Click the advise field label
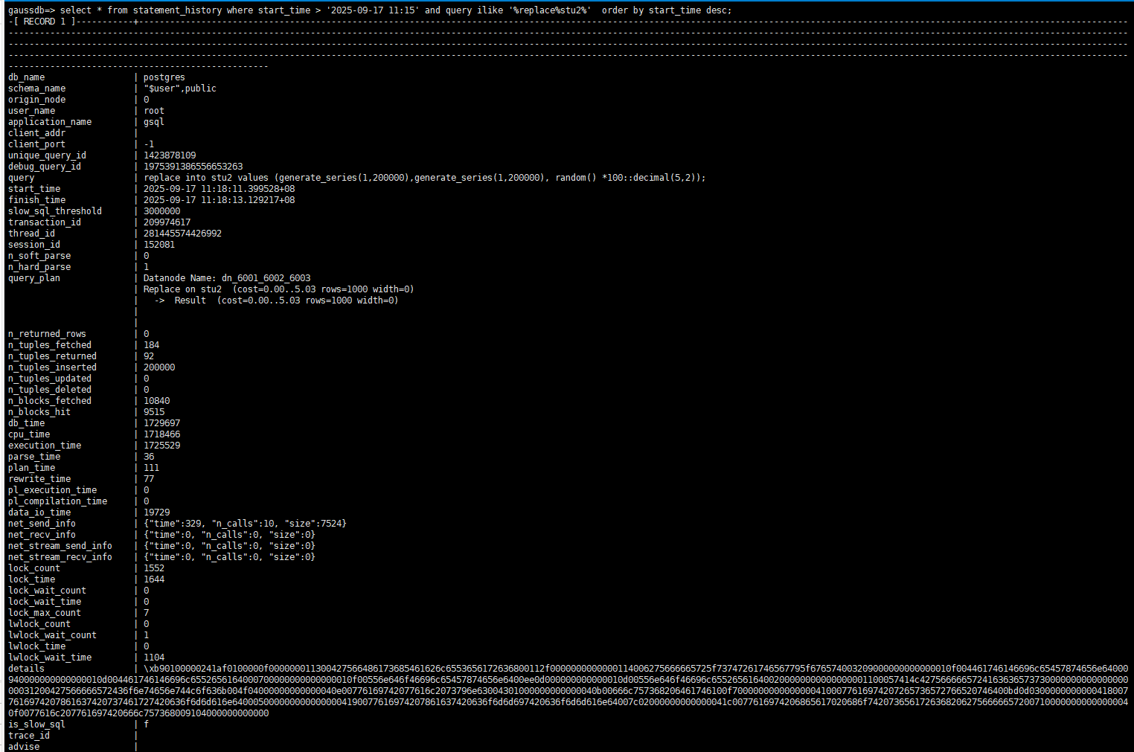 pos(24,747)
